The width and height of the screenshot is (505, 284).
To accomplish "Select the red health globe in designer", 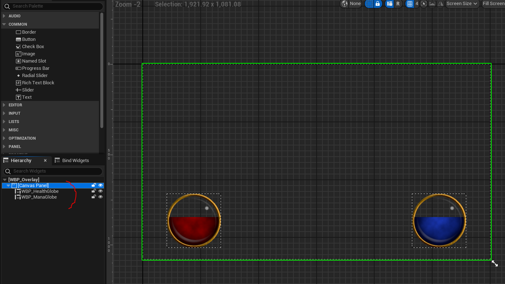I will click(x=194, y=220).
